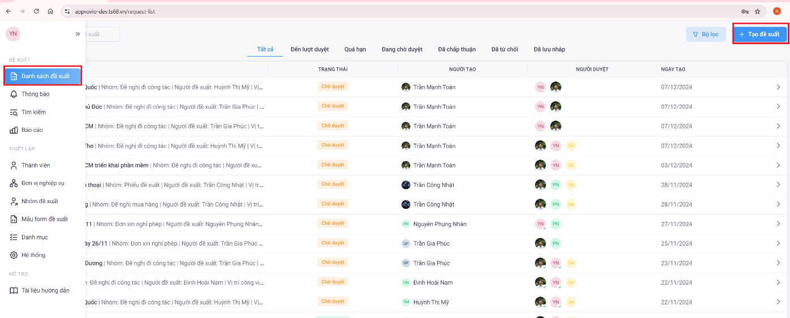The image size is (790, 318).
Task: Open the Bộ lọc filter button
Action: 706,34
